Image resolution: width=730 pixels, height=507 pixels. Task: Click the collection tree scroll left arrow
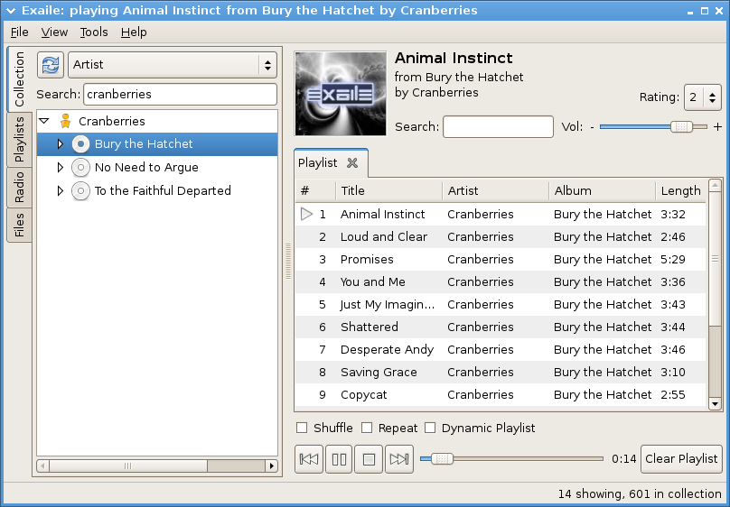click(43, 466)
